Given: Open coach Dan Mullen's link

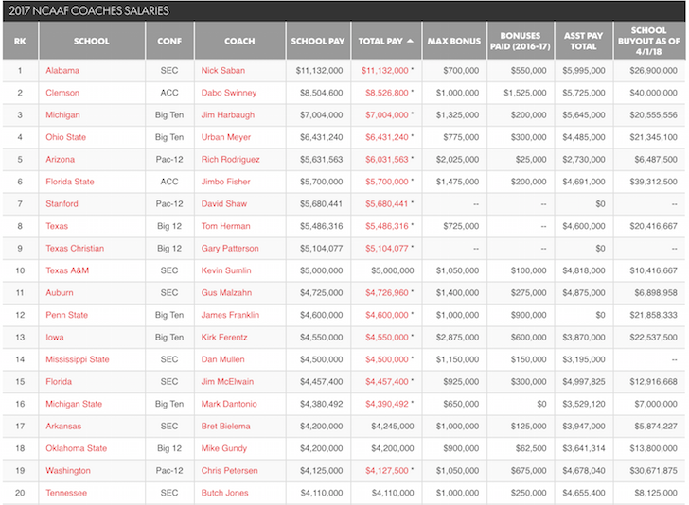Looking at the screenshot, I should 223,359.
